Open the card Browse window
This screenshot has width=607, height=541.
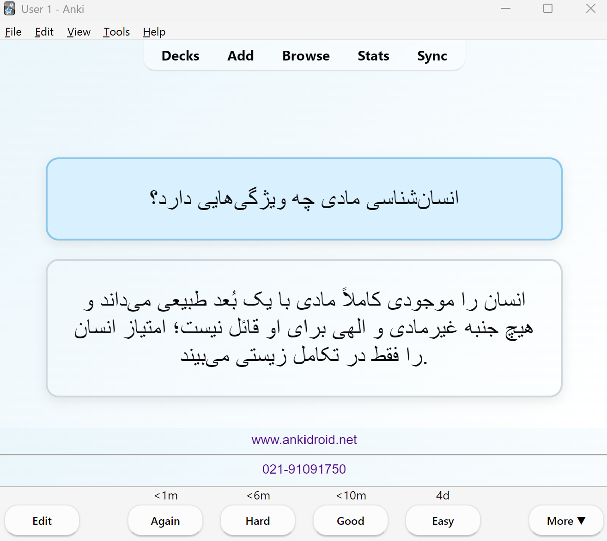coord(306,56)
